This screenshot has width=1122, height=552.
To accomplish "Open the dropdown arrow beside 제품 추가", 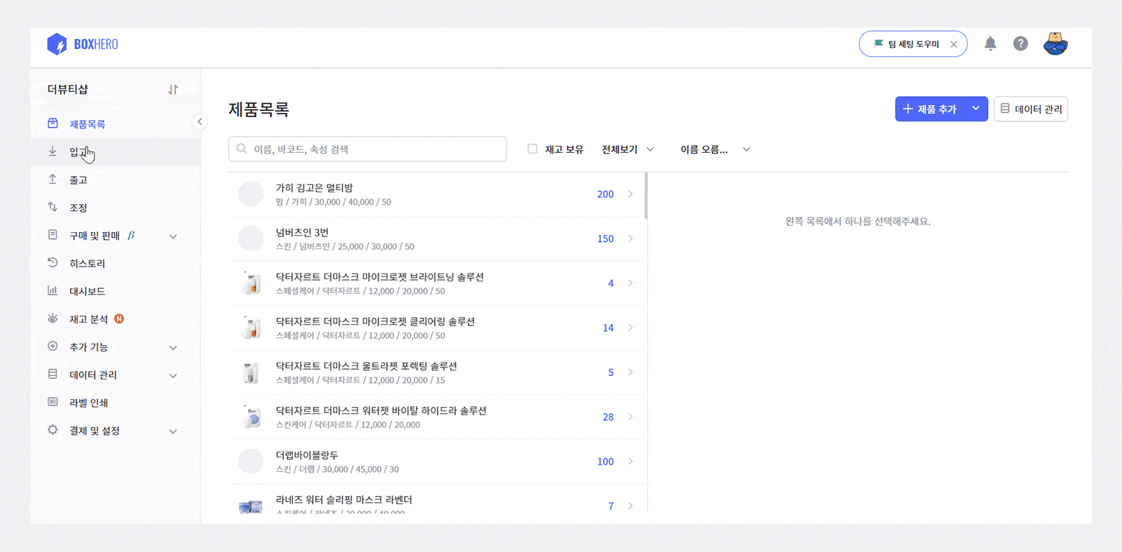I will 975,109.
